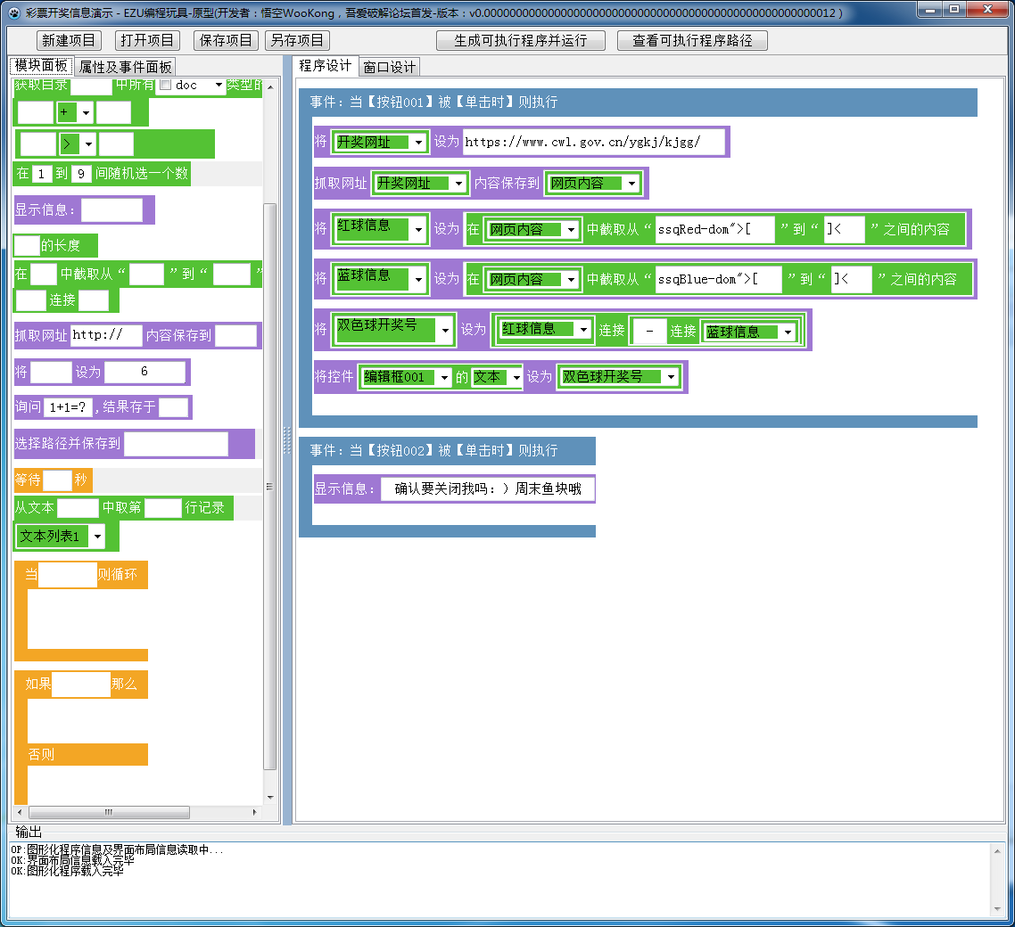Expand 网页内容 dropdown in the 红球信息 row

coord(571,229)
